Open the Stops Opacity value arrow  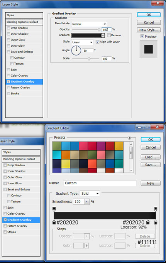coord(87,236)
